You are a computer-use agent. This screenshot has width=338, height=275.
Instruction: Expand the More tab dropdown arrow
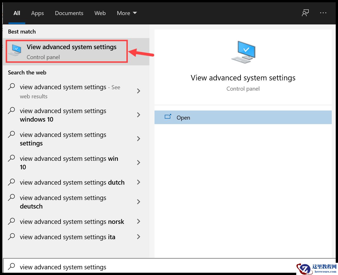point(135,13)
